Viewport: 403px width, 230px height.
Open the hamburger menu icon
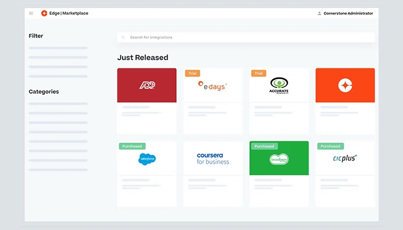pos(31,13)
